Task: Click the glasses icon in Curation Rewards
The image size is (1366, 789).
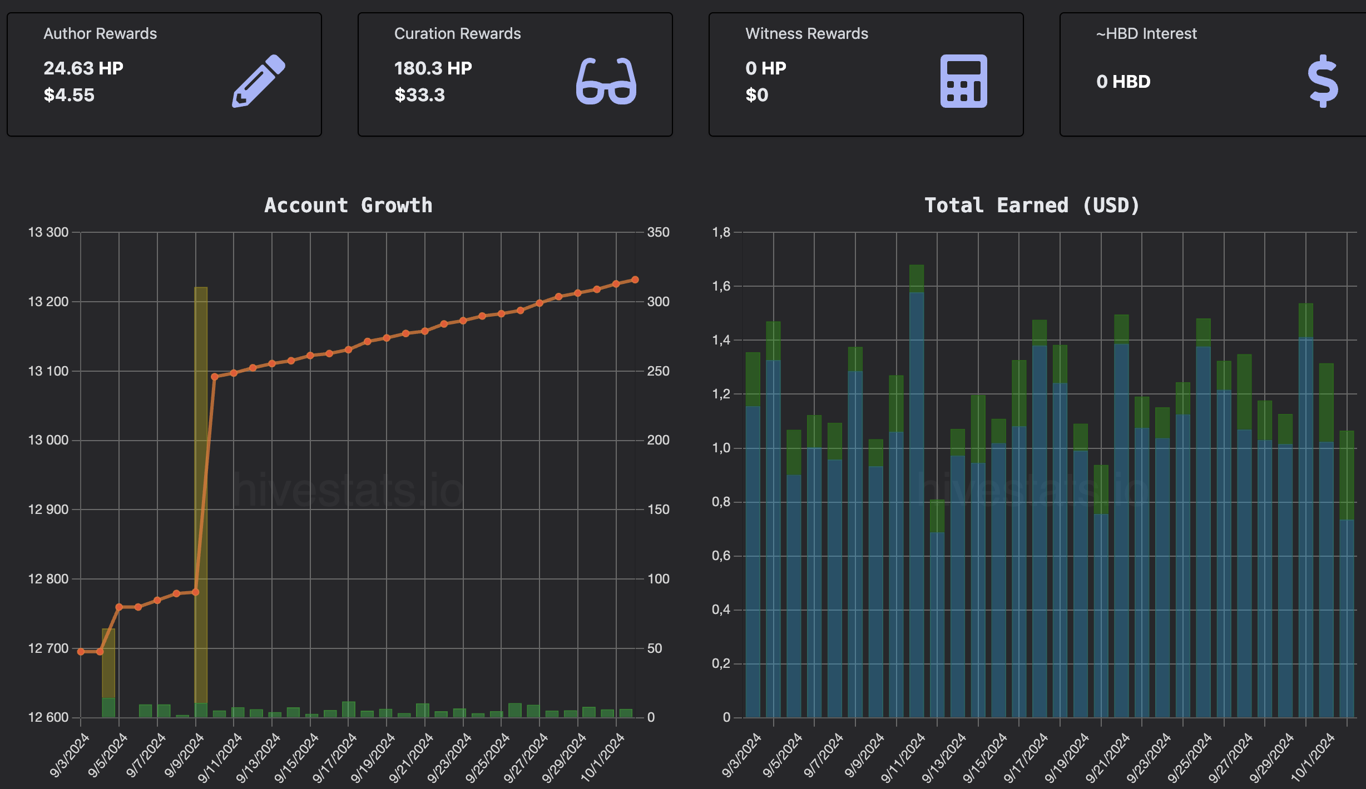Action: tap(606, 81)
